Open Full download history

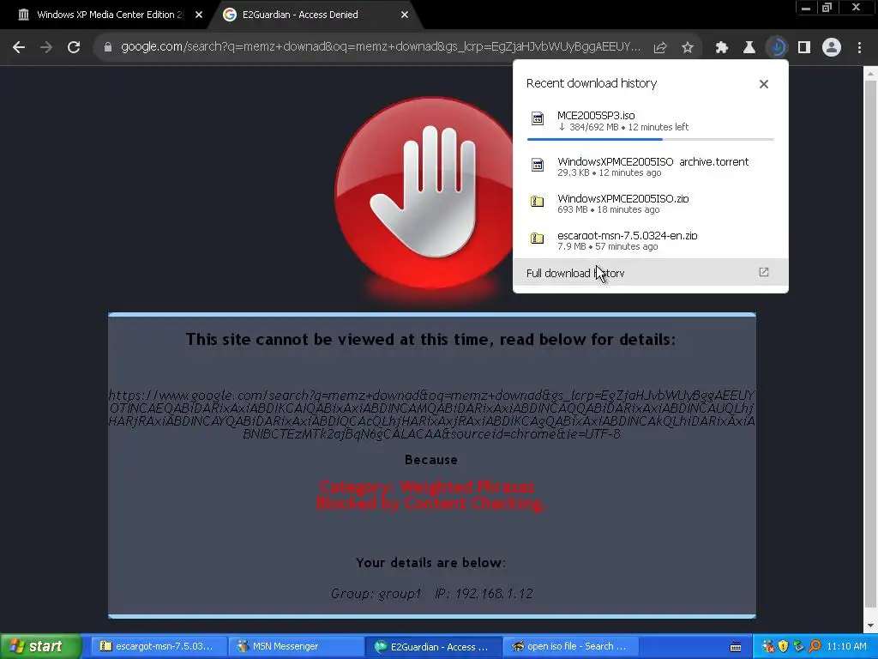tap(650, 273)
